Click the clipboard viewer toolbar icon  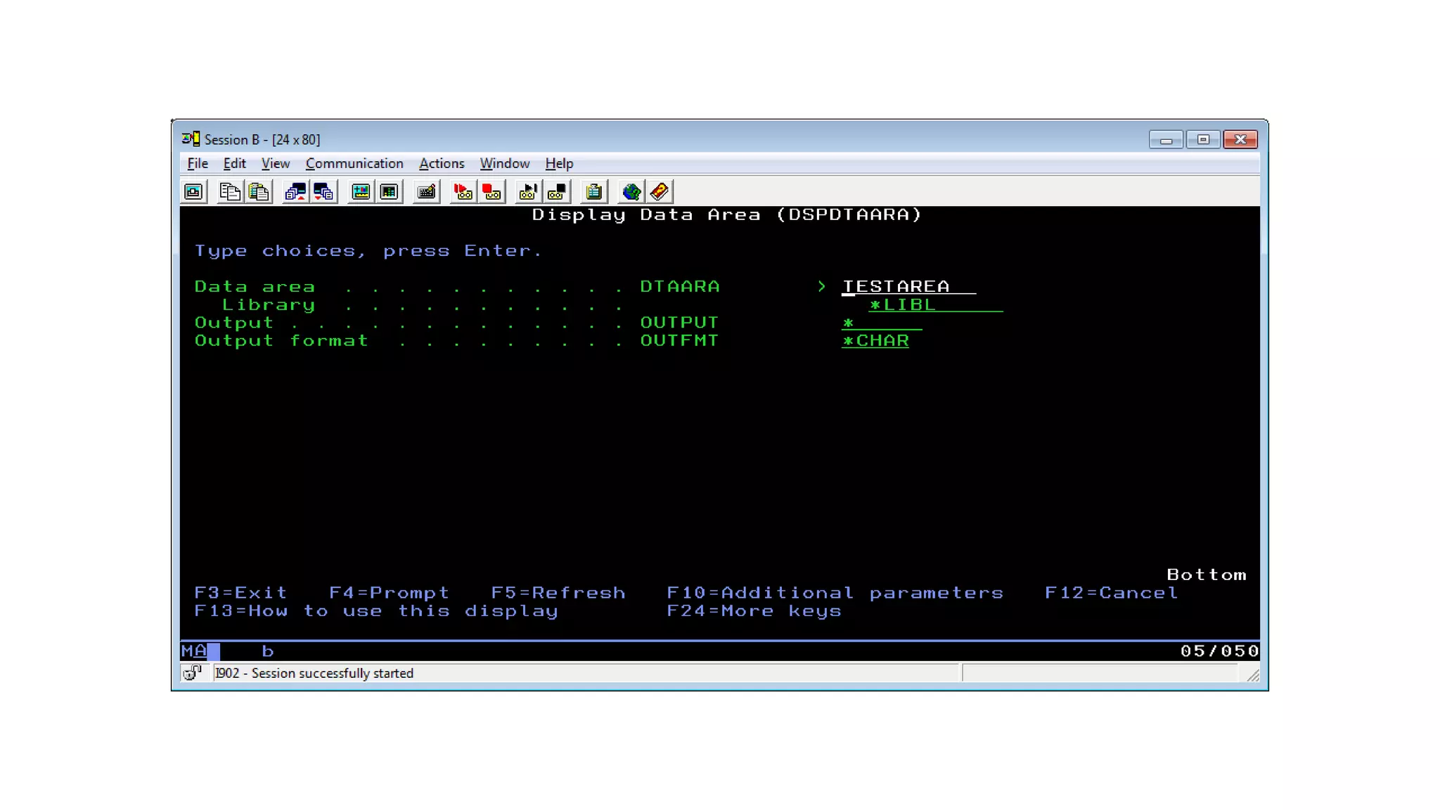coord(594,191)
